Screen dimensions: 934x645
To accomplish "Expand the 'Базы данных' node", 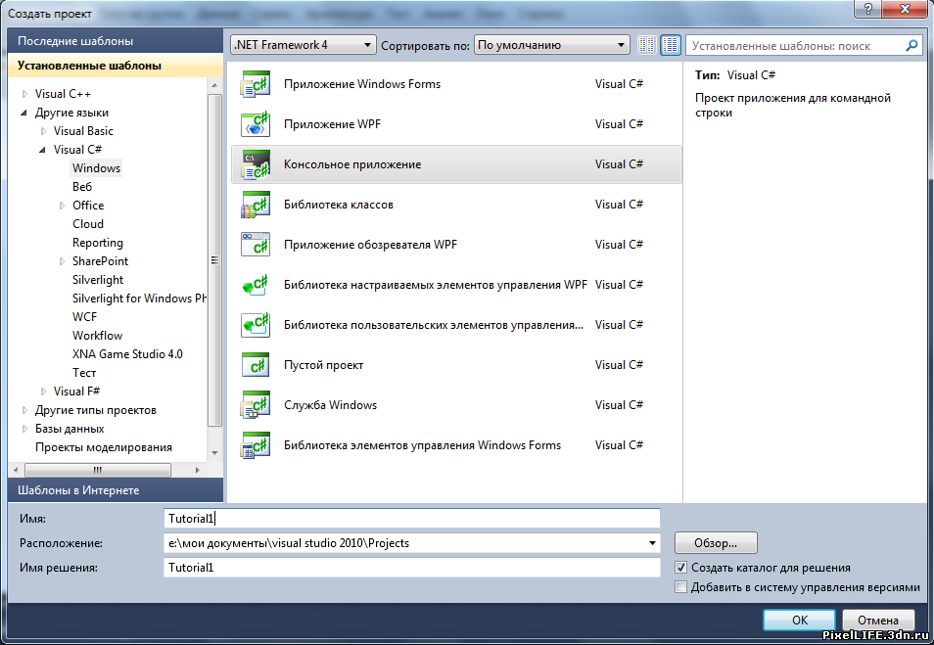I will pos(24,429).
